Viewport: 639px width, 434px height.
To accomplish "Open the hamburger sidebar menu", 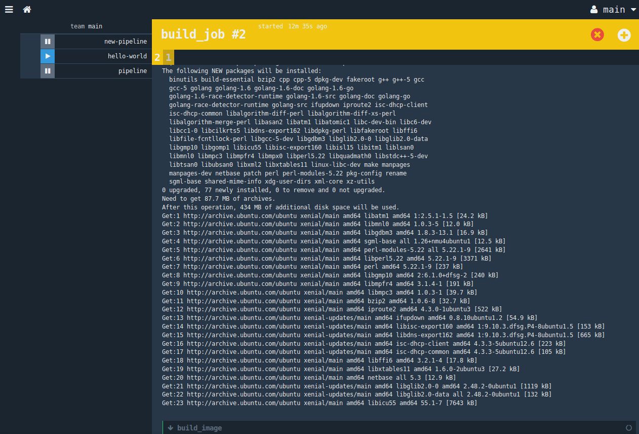I will (x=9, y=9).
